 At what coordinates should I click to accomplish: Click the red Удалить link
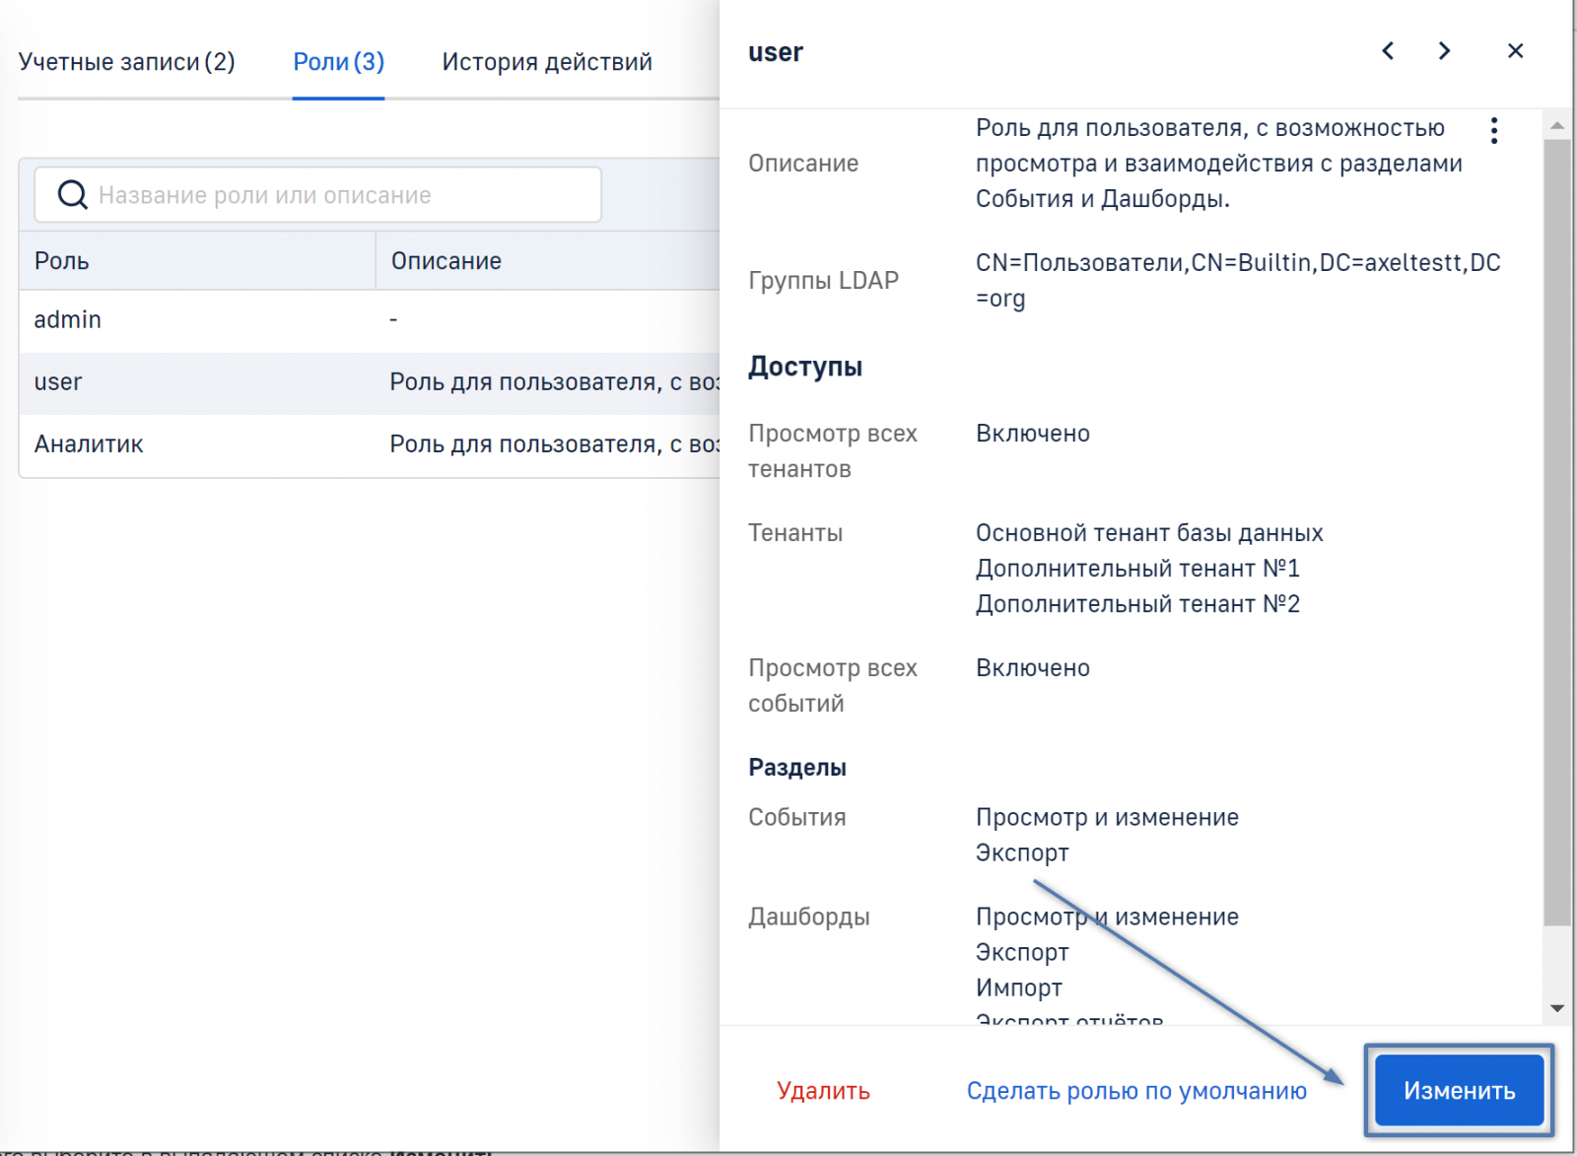pos(823,1091)
